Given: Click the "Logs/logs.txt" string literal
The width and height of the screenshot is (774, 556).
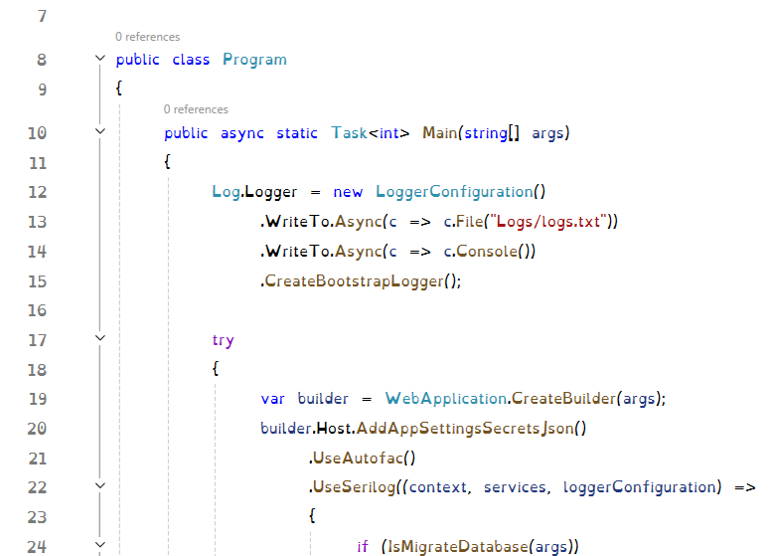Looking at the screenshot, I should point(547,222).
